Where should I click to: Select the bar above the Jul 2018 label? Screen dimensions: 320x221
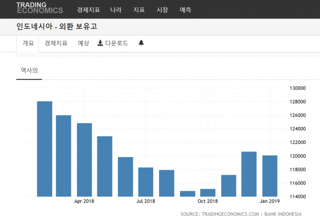[146, 182]
